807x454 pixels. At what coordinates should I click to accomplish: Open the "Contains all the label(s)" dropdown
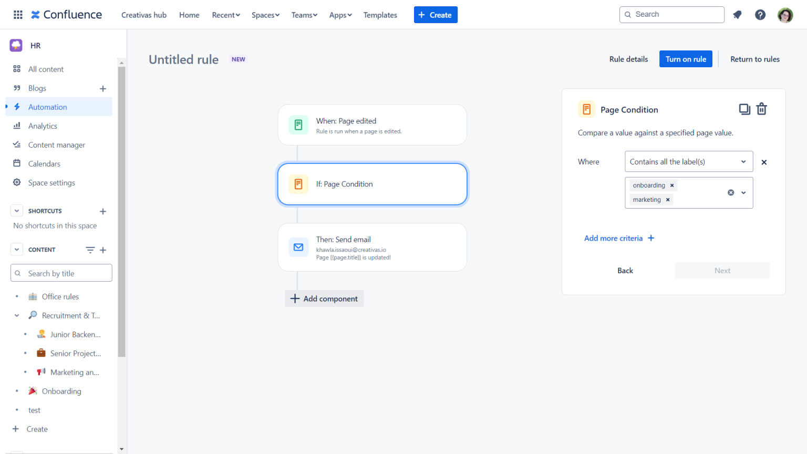point(688,161)
